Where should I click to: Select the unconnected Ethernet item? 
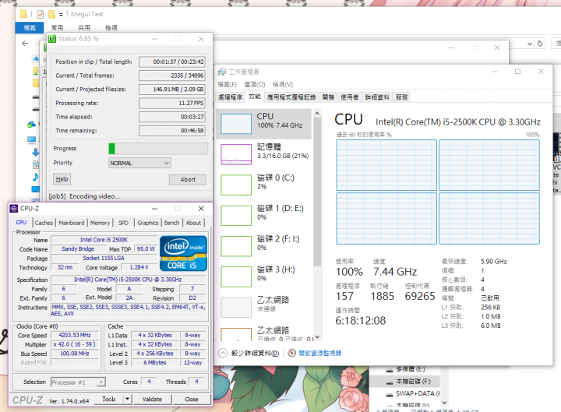tap(264, 307)
